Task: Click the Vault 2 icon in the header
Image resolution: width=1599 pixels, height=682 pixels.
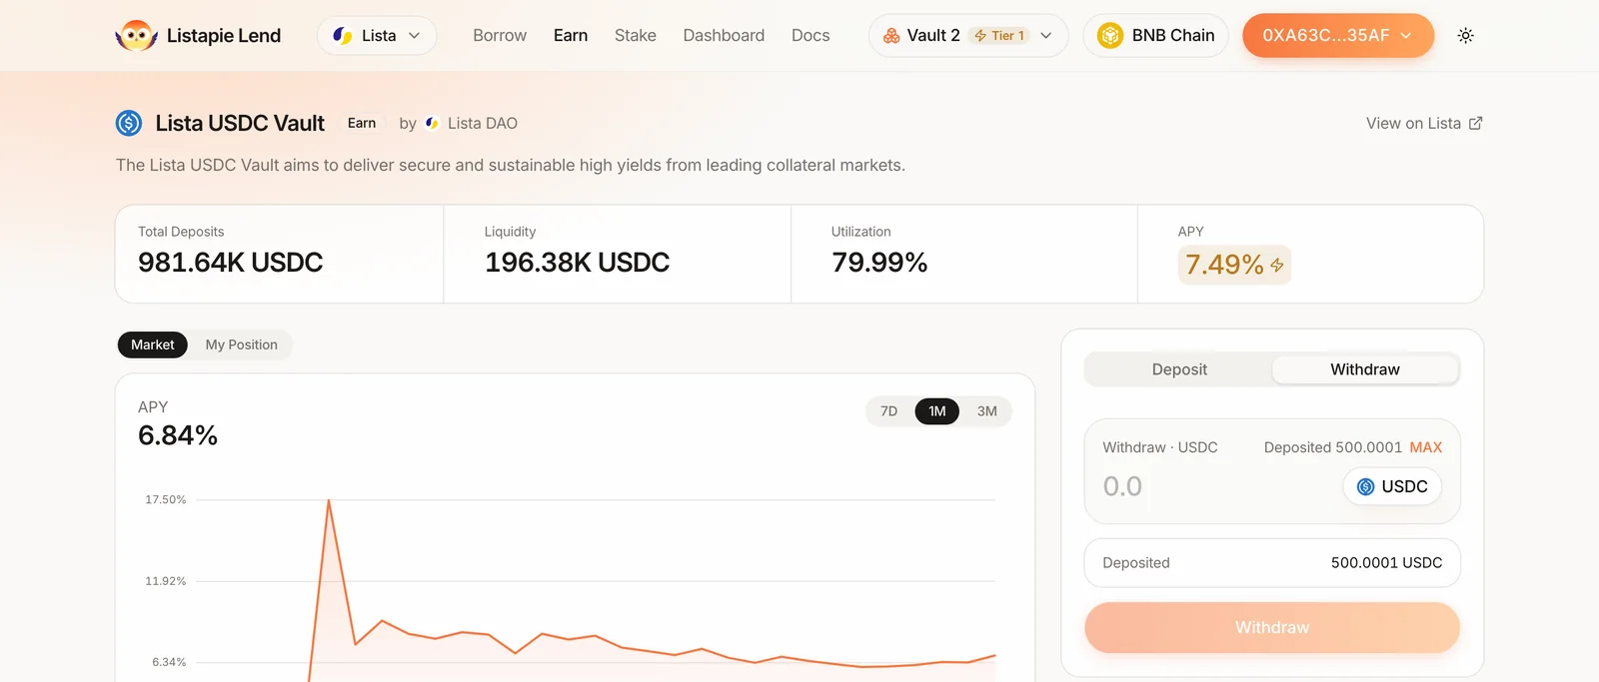Action: [x=891, y=36]
